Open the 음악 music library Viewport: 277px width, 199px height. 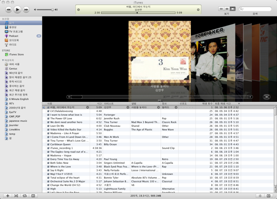coord(21,23)
